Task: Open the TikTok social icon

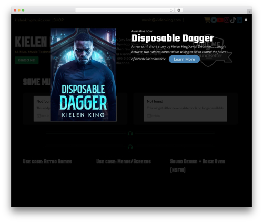Action: [x=233, y=20]
